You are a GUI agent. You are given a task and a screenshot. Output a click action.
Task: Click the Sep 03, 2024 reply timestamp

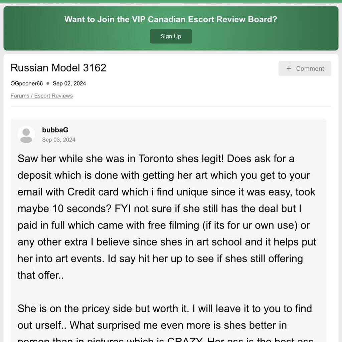59,140
